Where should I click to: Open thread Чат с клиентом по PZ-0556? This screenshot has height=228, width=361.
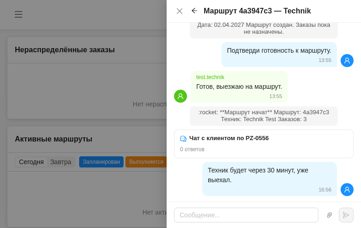point(229,138)
